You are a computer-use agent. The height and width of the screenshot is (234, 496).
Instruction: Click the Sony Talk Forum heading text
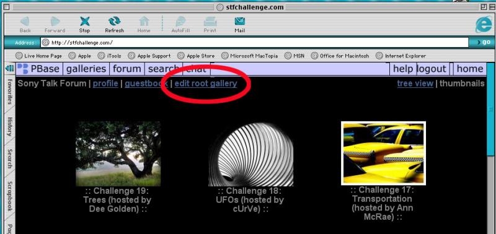coord(52,84)
